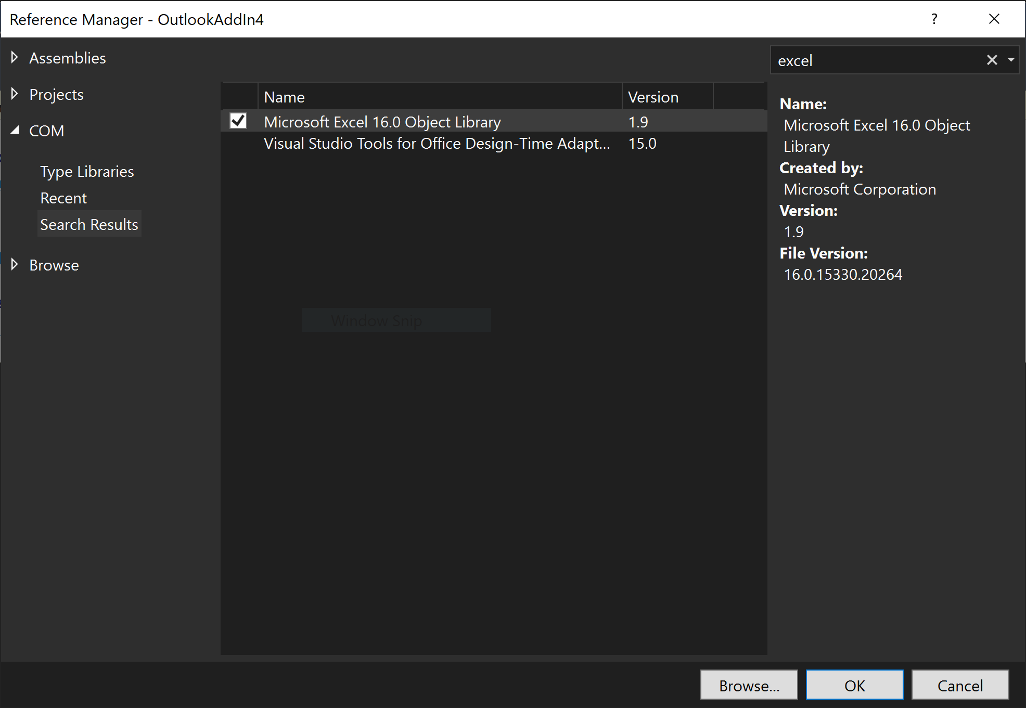Image resolution: width=1026 pixels, height=708 pixels.
Task: Sort list by Name column header
Action: tap(440, 97)
